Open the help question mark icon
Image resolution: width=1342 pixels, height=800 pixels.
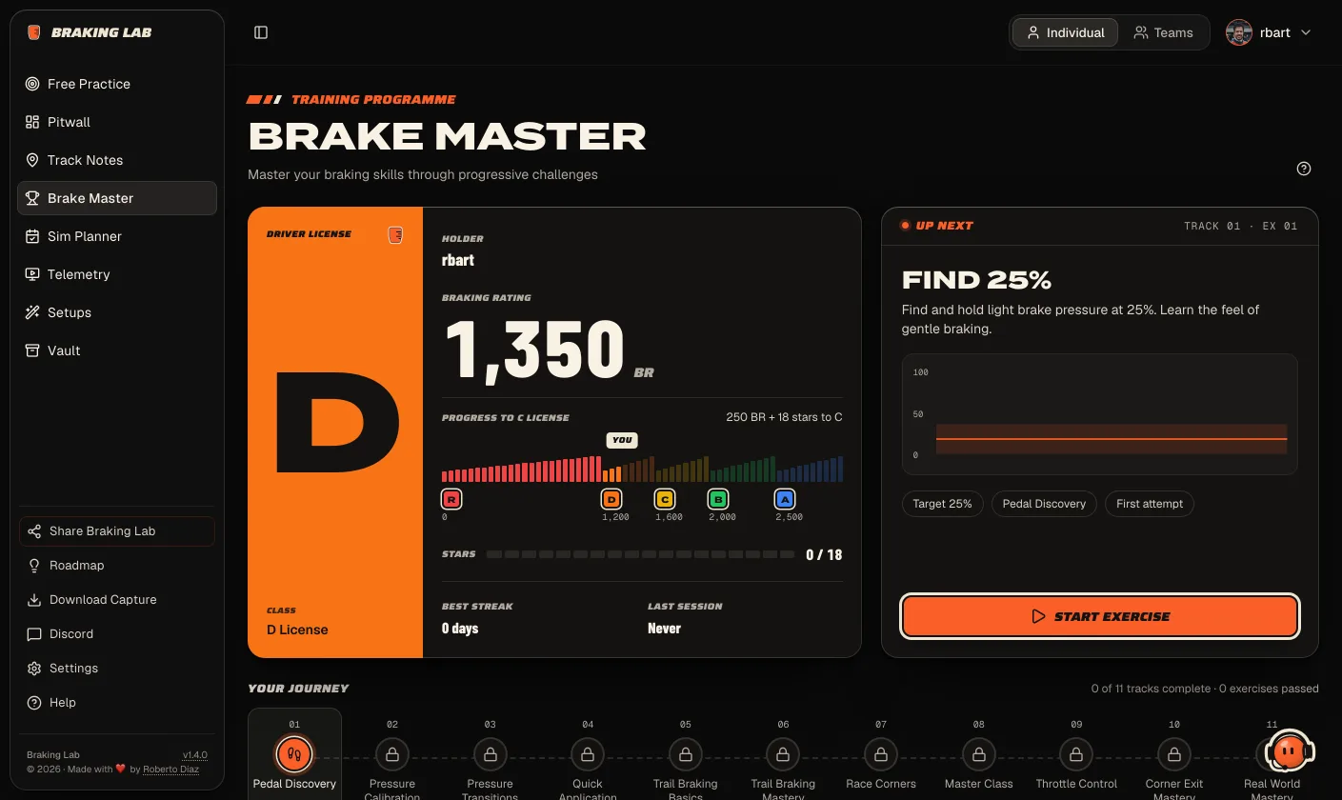pyautogui.click(x=1304, y=169)
